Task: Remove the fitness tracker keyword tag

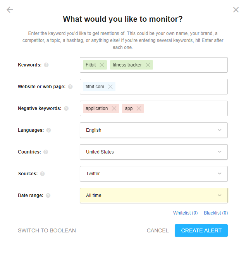Action: pyautogui.click(x=148, y=65)
